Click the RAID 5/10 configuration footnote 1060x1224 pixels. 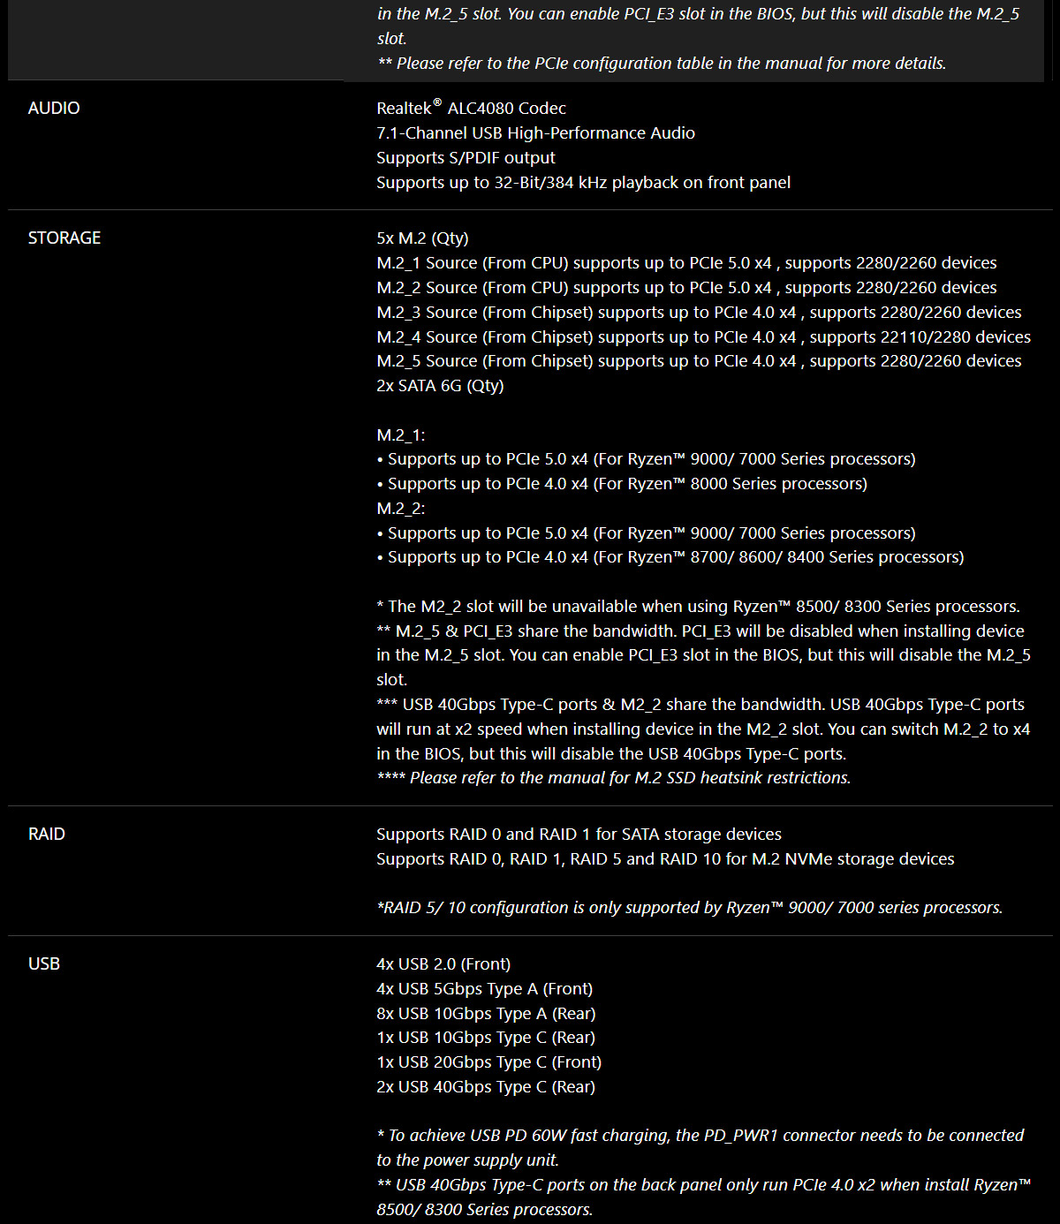tap(690, 908)
